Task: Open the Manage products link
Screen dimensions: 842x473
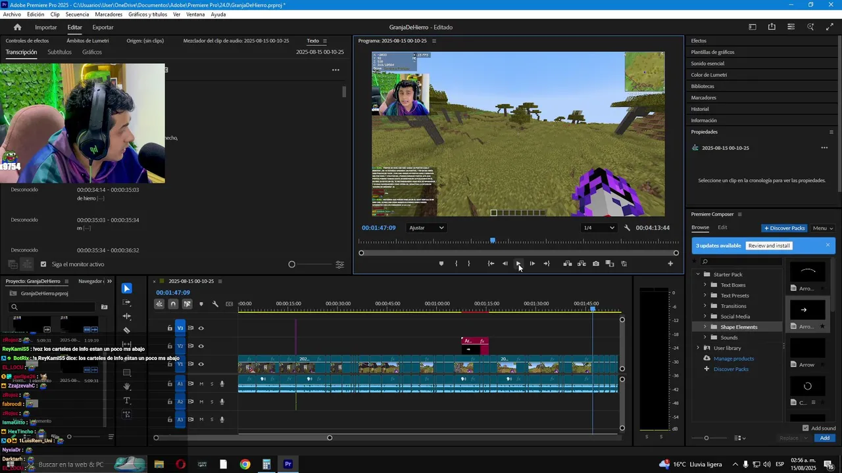Action: (733, 358)
